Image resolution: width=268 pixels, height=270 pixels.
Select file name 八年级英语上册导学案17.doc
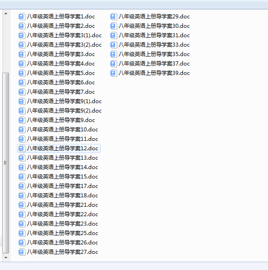click(x=62, y=186)
